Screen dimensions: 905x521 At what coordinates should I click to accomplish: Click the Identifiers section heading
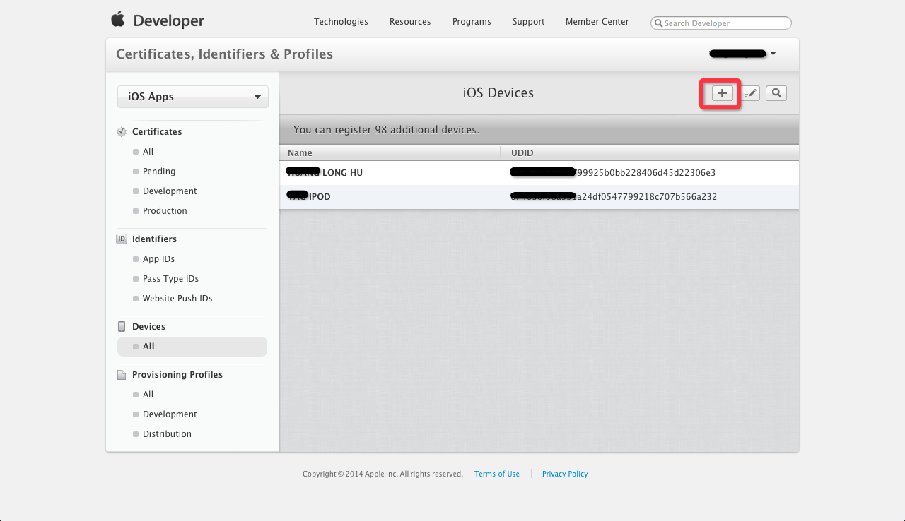154,239
